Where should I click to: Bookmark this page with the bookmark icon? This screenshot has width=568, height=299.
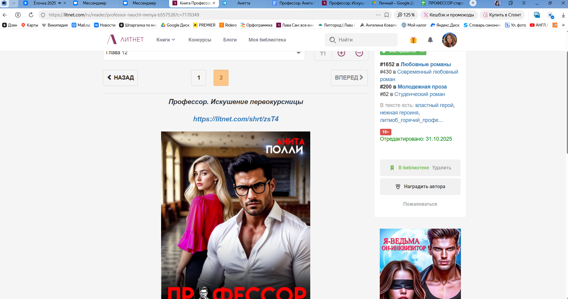387,15
